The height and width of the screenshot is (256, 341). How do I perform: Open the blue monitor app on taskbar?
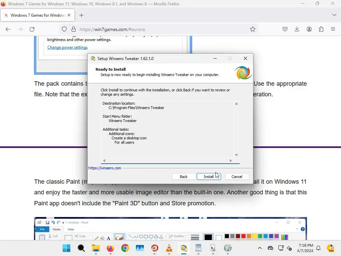point(140,248)
